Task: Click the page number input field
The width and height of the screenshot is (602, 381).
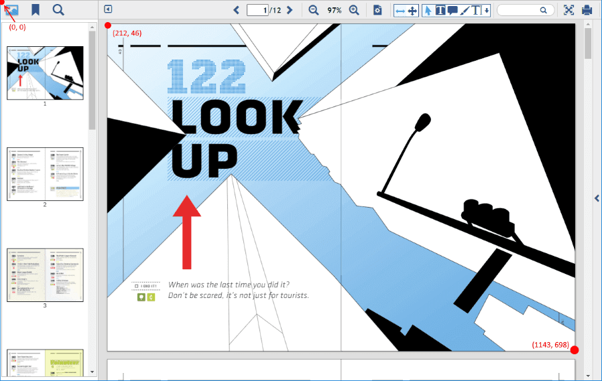Action: tap(257, 10)
